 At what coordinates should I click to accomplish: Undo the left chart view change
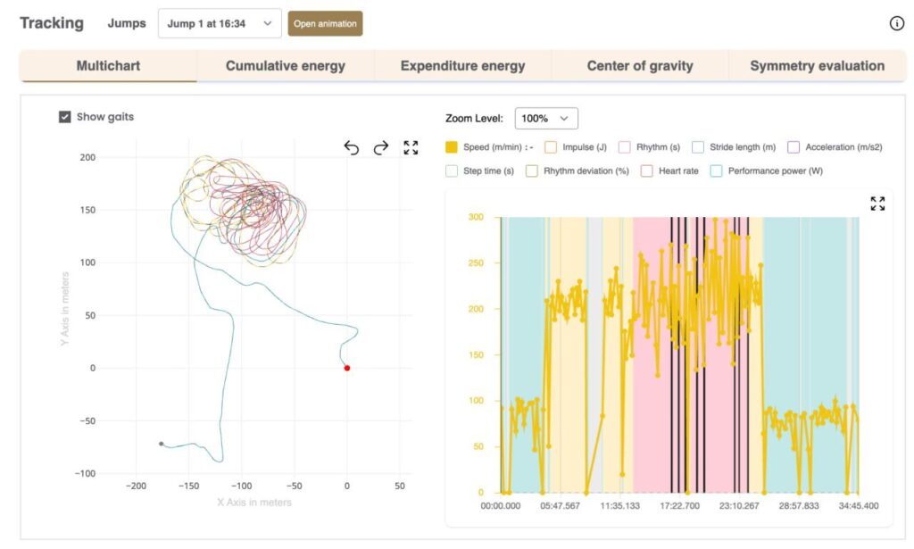[x=352, y=148]
